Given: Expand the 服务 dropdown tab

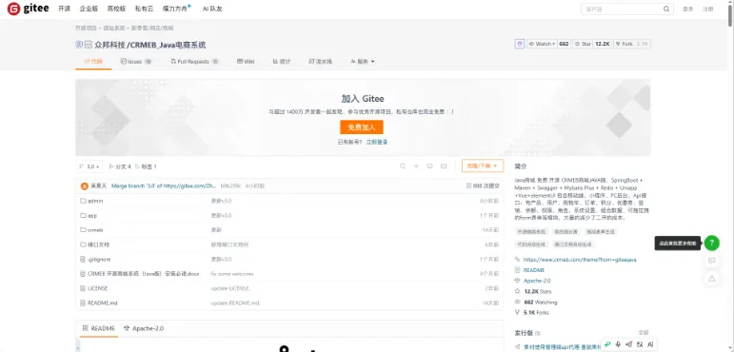Looking at the screenshot, I should (x=363, y=61).
